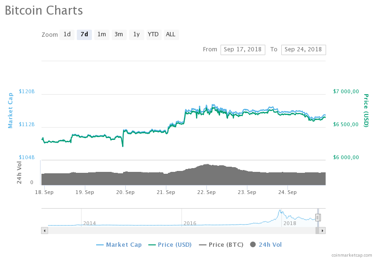Click the navigator left scroll arrow
The image size is (377, 259).
pos(45,230)
